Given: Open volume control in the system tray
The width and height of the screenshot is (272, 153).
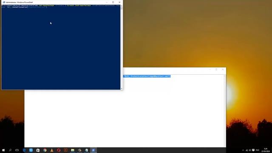Looking at the screenshot, I should (x=250, y=150).
